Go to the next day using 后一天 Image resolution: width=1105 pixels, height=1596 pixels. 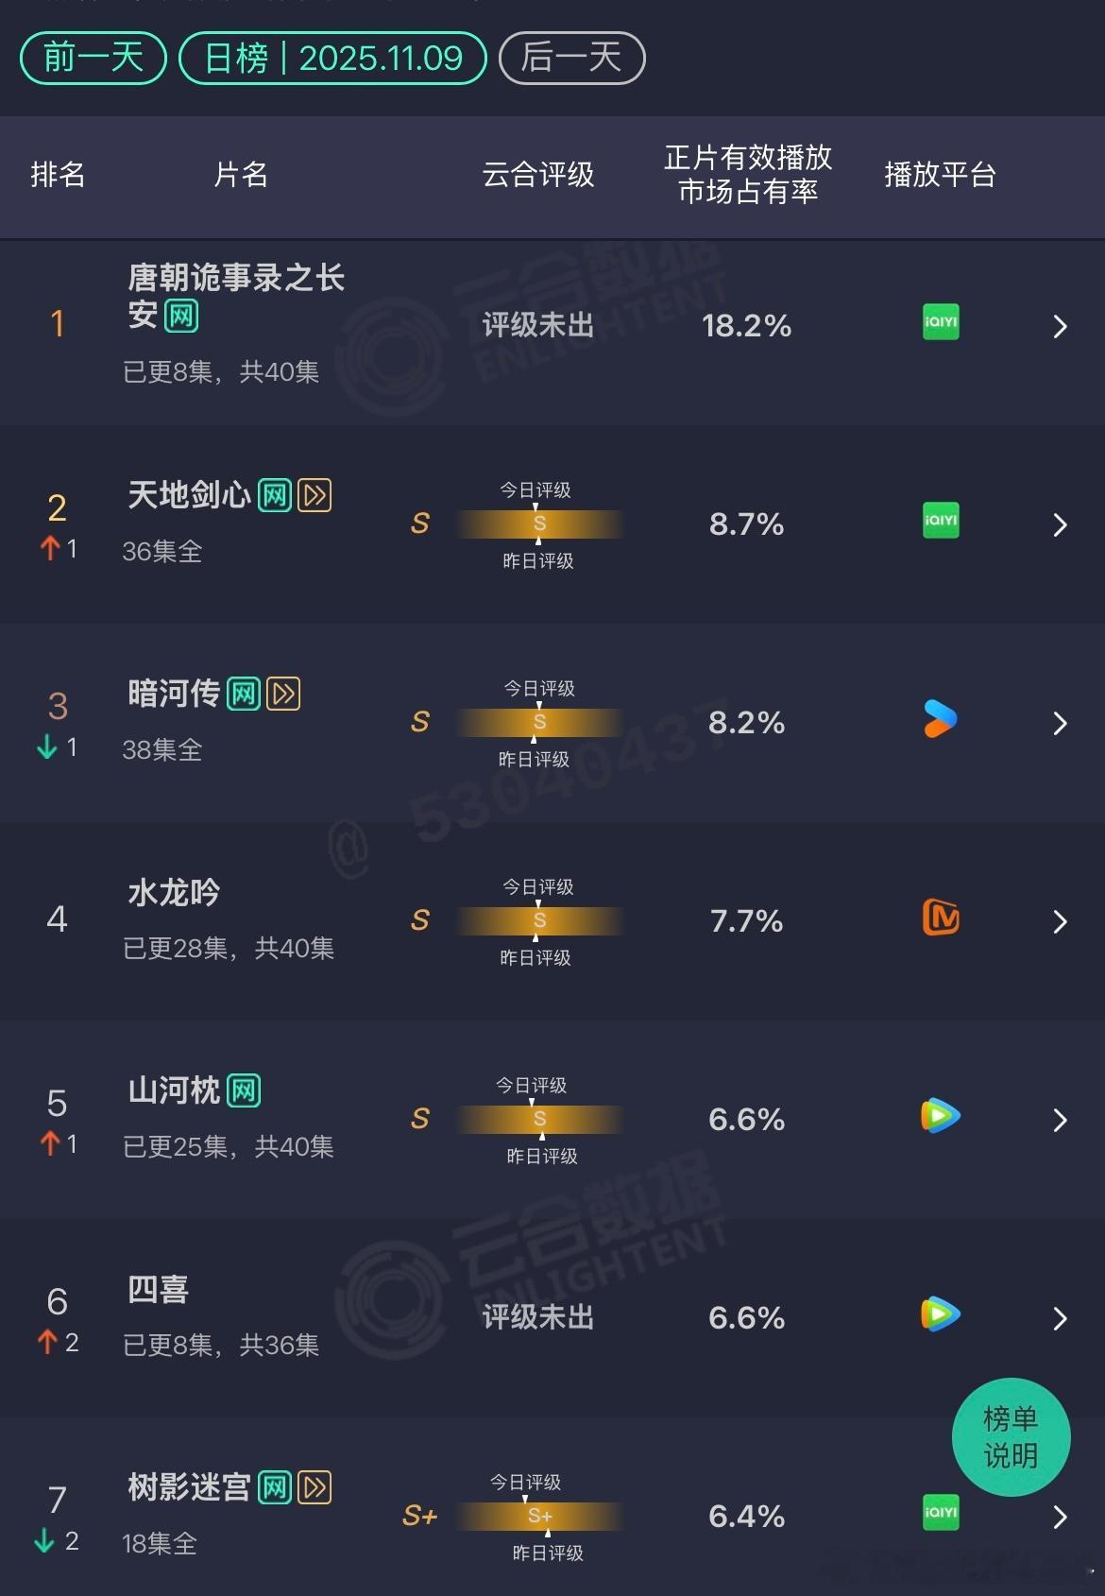[x=570, y=58]
